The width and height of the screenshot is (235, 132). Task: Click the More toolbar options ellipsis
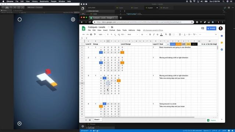pyautogui.click(x=200, y=34)
